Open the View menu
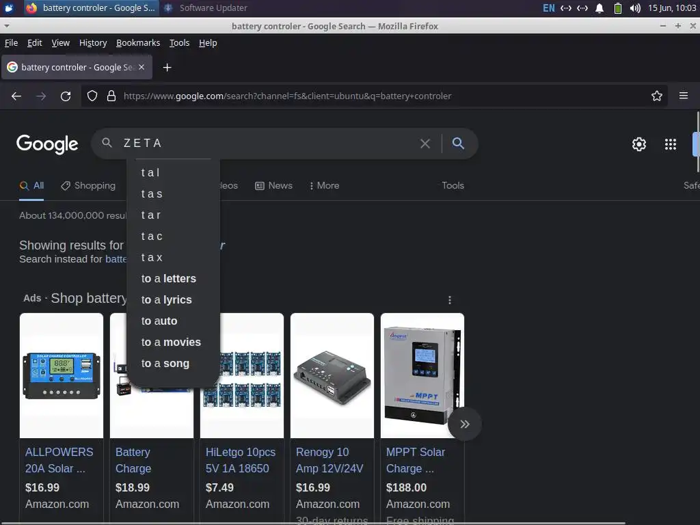The image size is (700, 525). click(60, 43)
